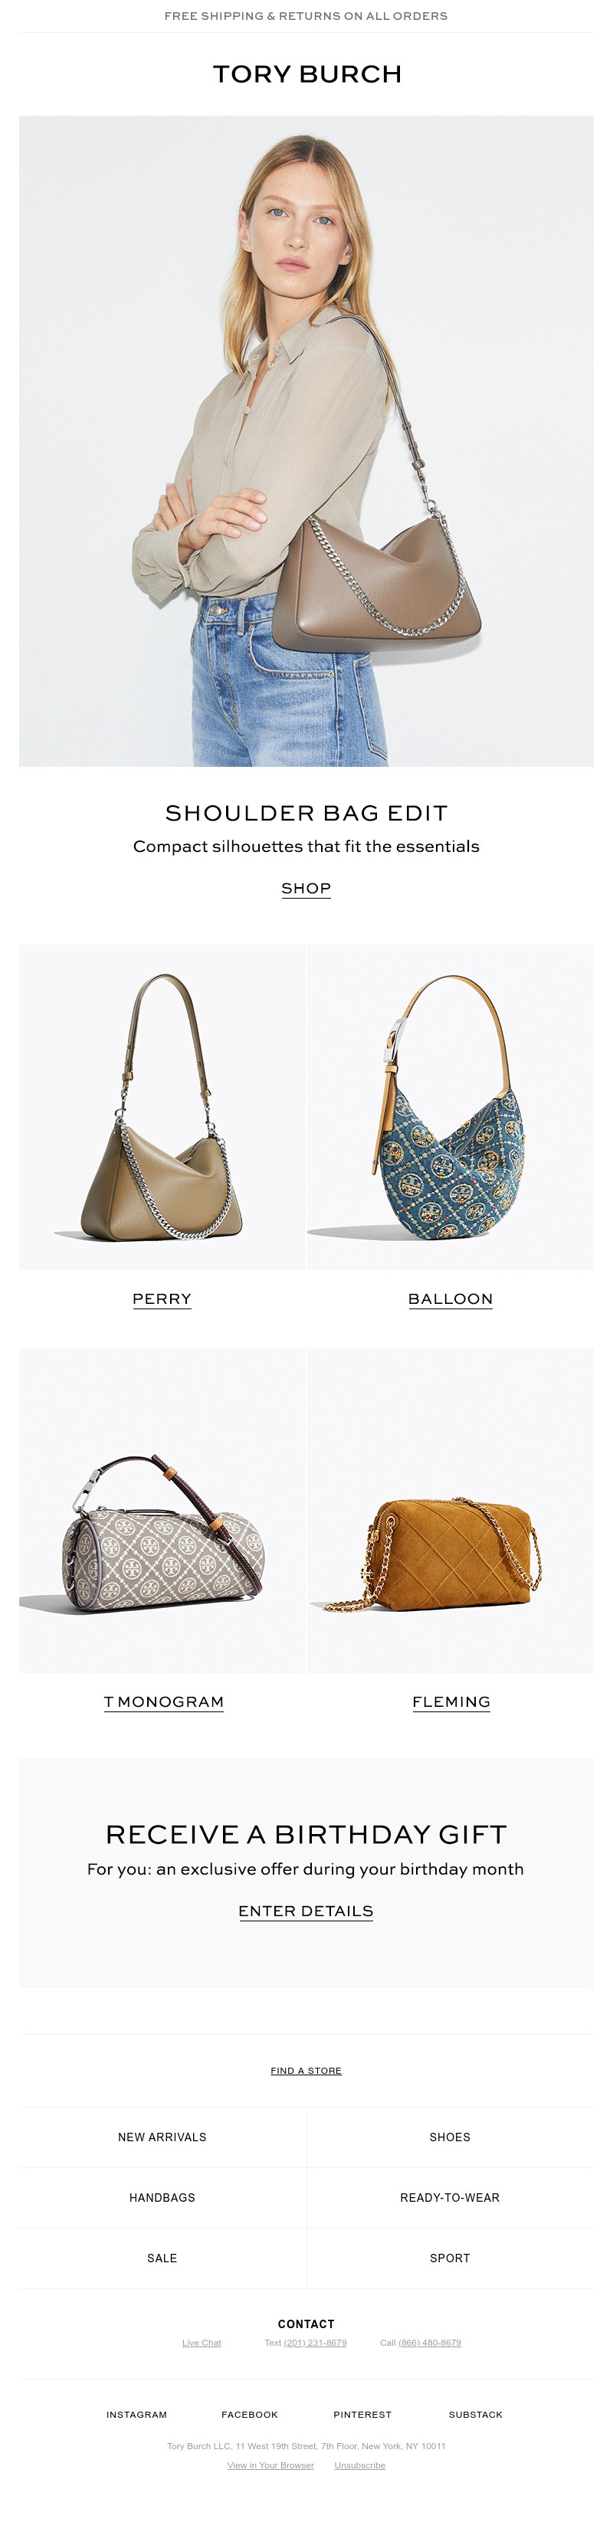Open the PERRY product link

click(162, 1299)
